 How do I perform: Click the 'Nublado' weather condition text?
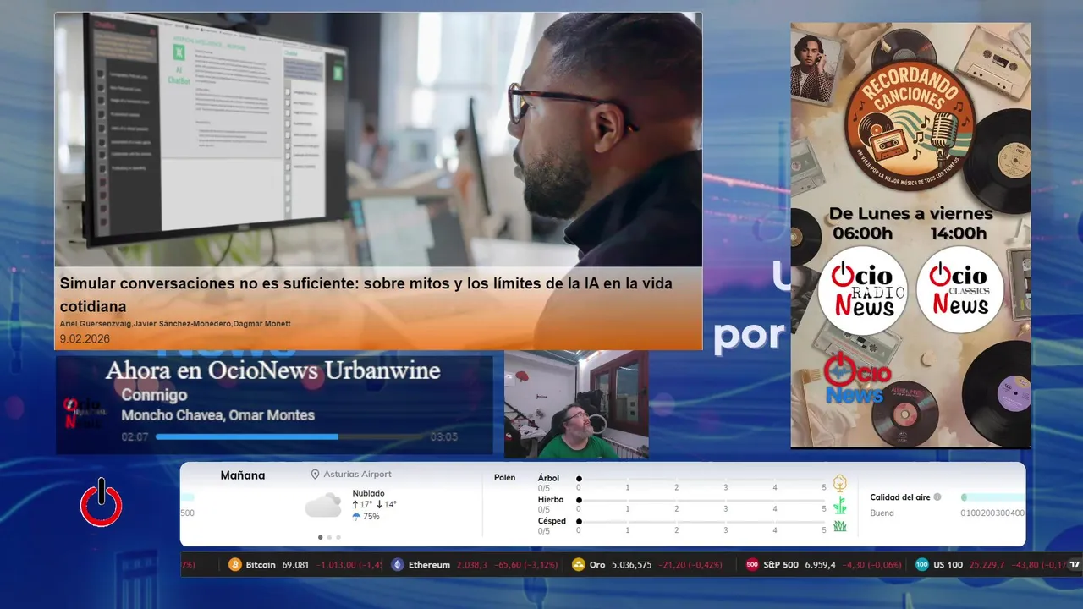click(368, 493)
